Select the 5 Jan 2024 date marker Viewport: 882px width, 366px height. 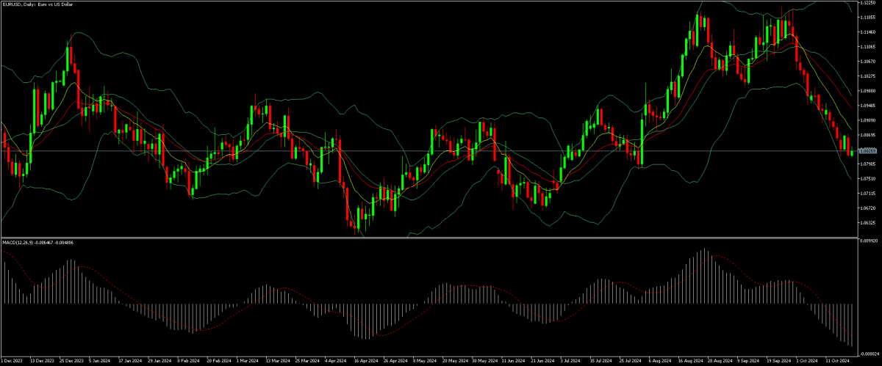click(x=100, y=361)
